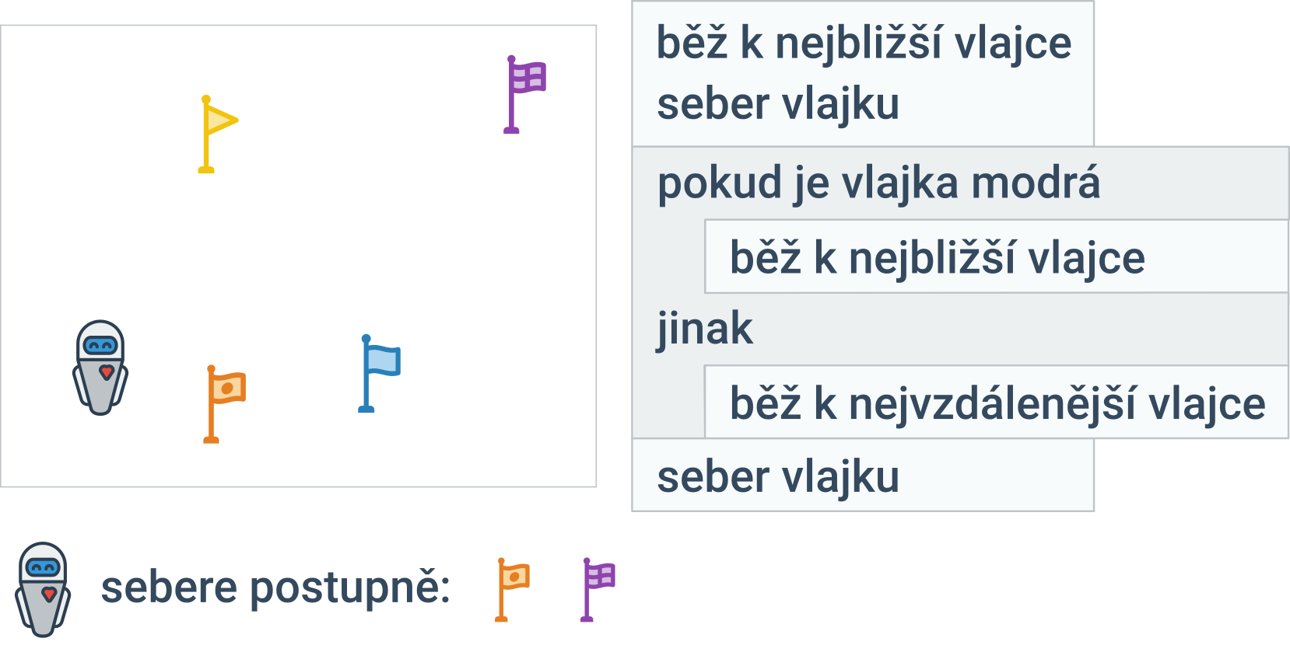Select the first 'běž k nejbližší vlajce' block

coord(863,43)
